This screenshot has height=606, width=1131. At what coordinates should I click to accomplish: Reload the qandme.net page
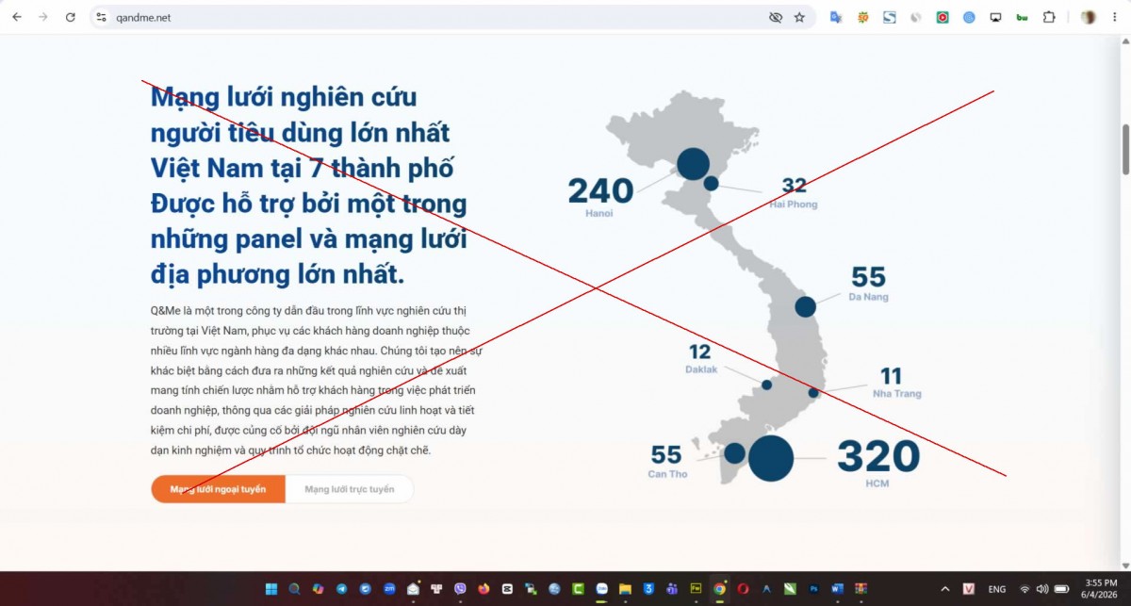(70, 17)
